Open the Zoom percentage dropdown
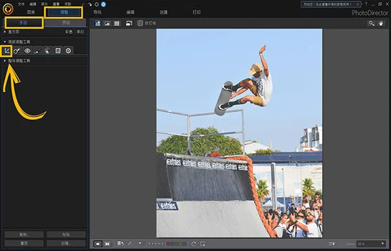391x251 pixels. click(371, 244)
